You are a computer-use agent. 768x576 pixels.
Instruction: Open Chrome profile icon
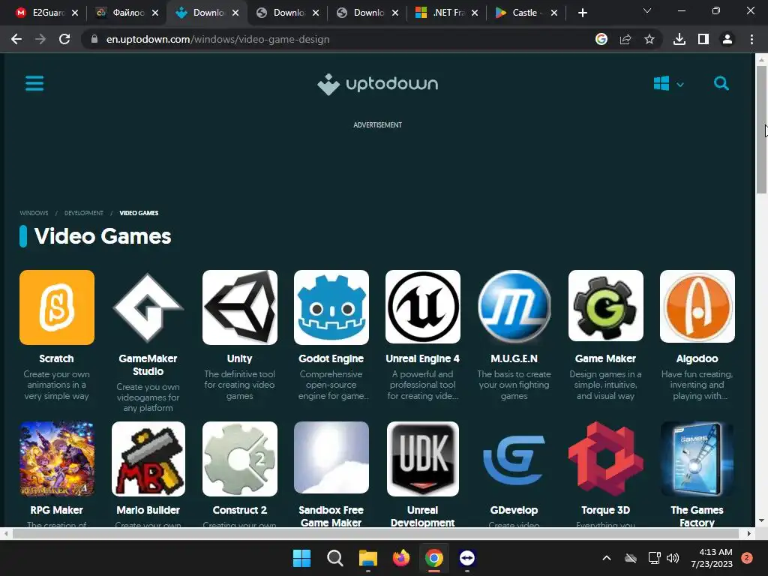pos(727,39)
